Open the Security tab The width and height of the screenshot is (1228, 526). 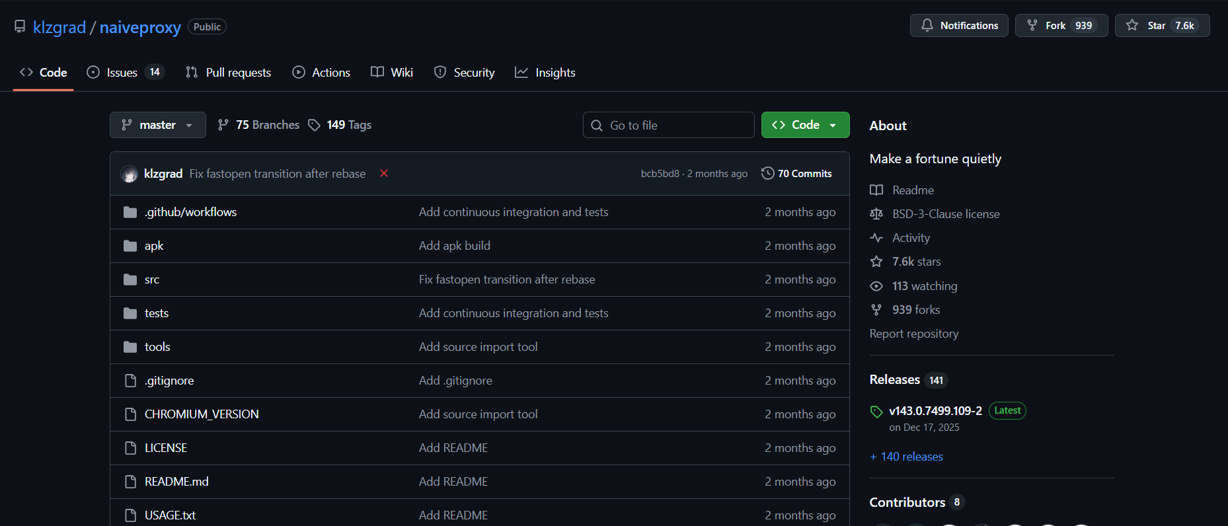pos(464,73)
